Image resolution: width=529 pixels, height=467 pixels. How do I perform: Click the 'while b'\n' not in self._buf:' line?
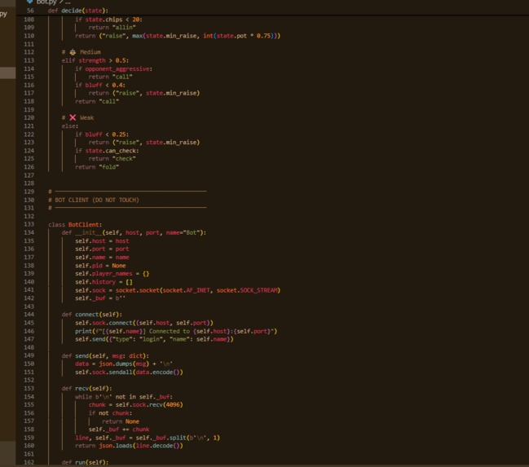[x=124, y=397]
